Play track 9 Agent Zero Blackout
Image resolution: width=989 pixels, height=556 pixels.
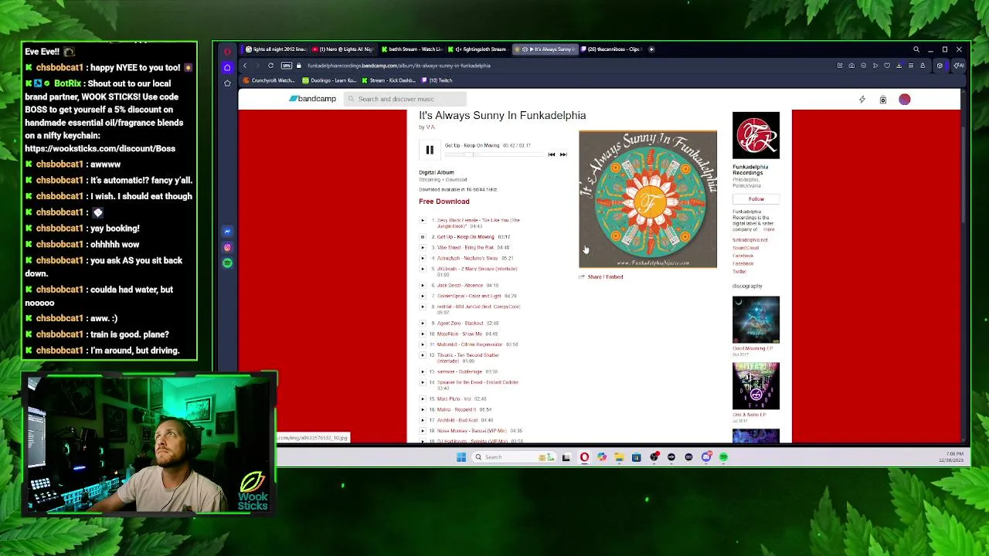point(423,323)
